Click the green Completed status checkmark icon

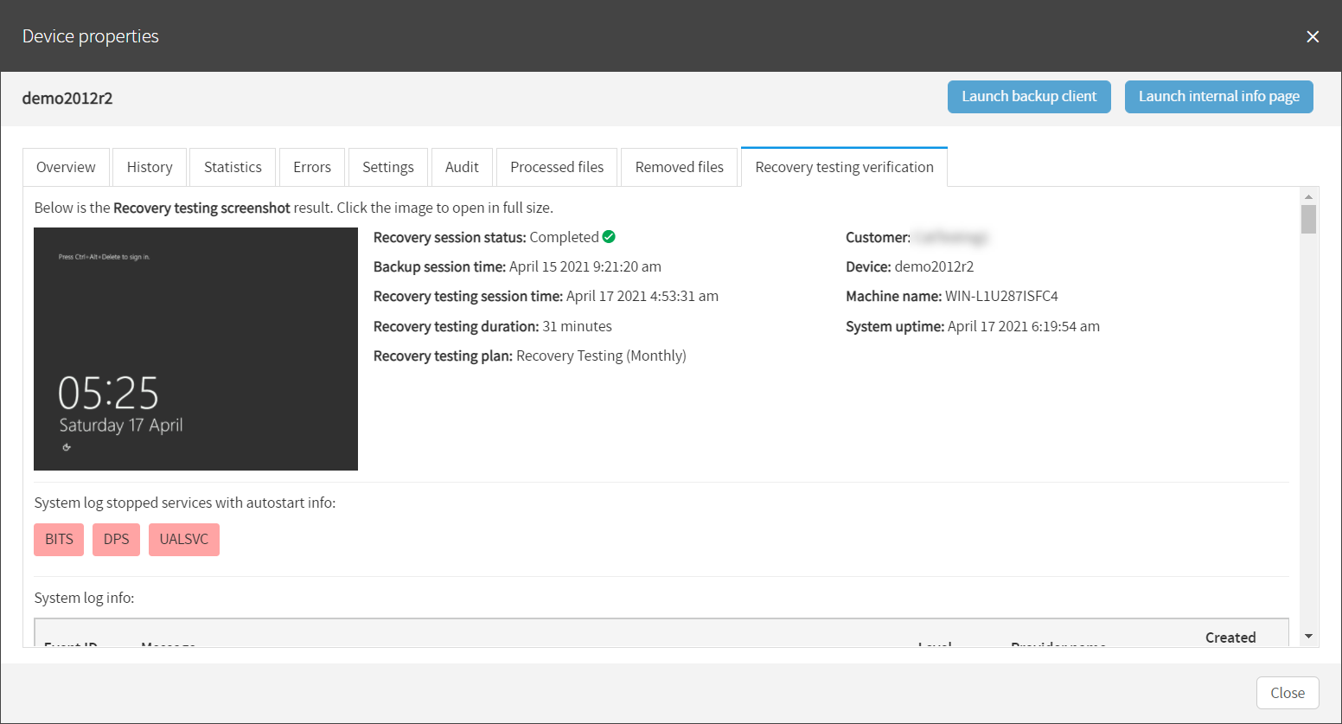[609, 237]
